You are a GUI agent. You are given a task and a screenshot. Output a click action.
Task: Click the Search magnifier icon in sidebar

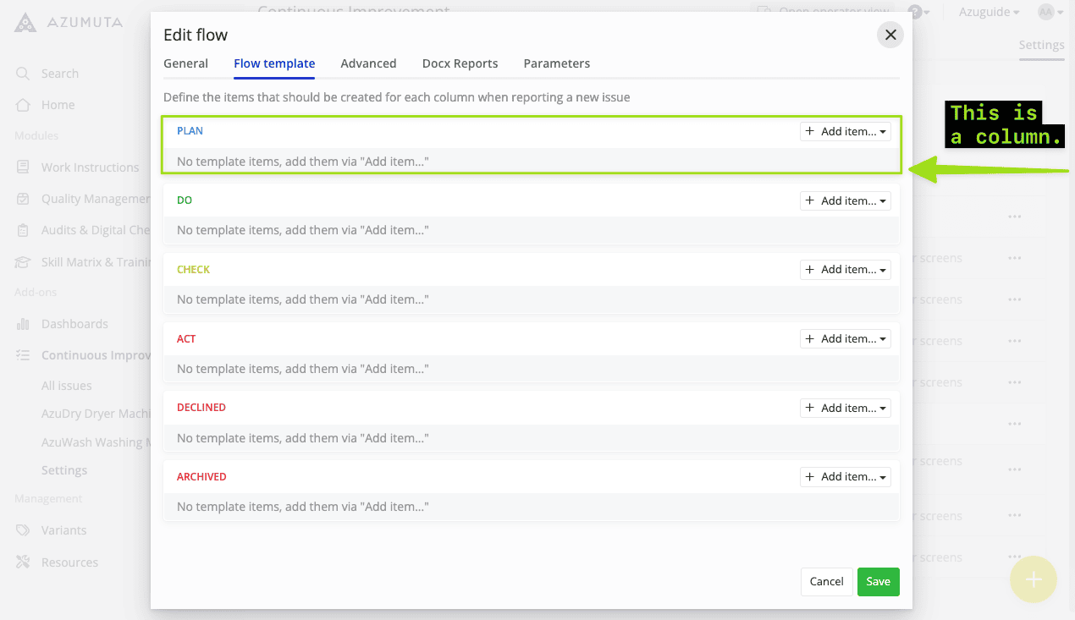click(x=23, y=74)
